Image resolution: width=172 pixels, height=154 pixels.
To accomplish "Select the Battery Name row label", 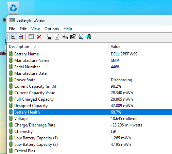I will click(x=27, y=54).
